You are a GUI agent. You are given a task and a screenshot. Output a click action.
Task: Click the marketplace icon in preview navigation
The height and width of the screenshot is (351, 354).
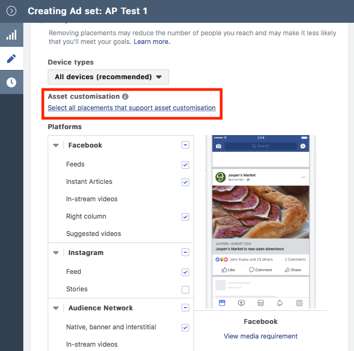pyautogui.click(x=261, y=303)
